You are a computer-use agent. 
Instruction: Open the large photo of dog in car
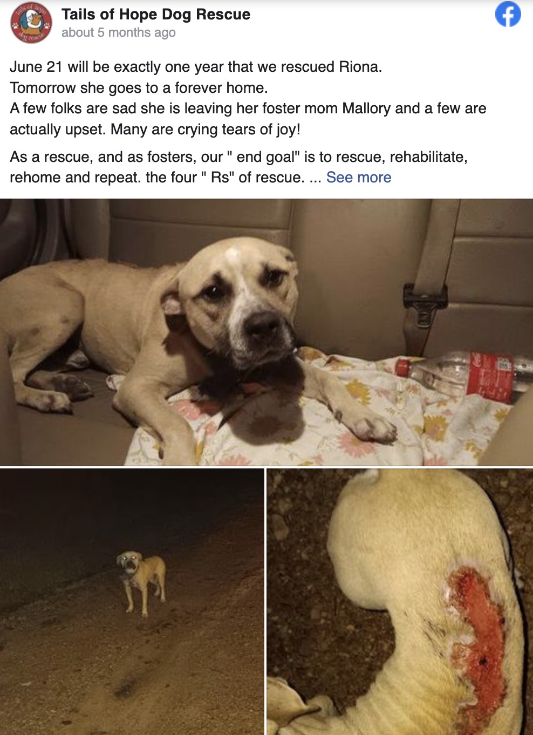click(x=266, y=332)
